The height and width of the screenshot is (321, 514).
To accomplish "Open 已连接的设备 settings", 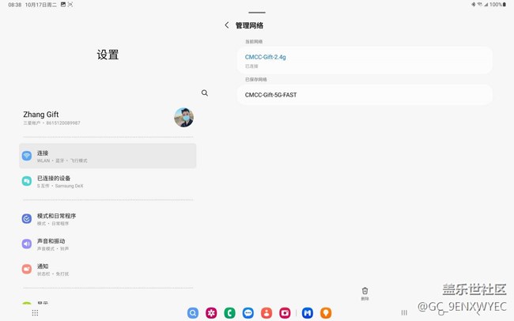I will pyautogui.click(x=108, y=181).
